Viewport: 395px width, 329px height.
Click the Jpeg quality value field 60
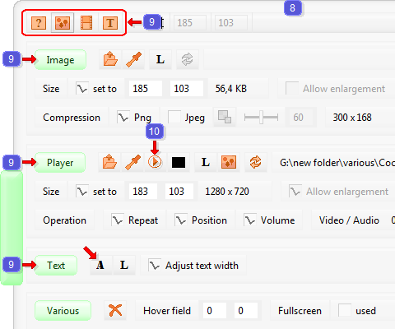coord(300,118)
